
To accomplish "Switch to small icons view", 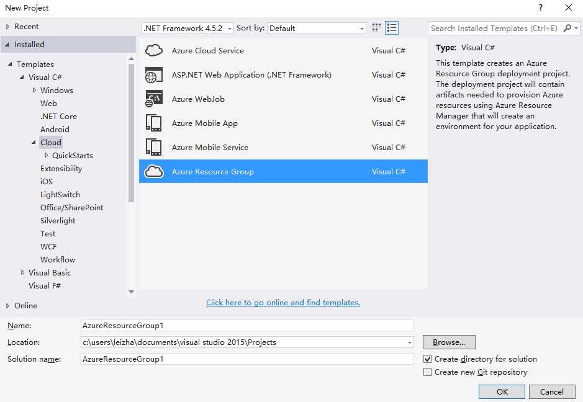I will [376, 28].
